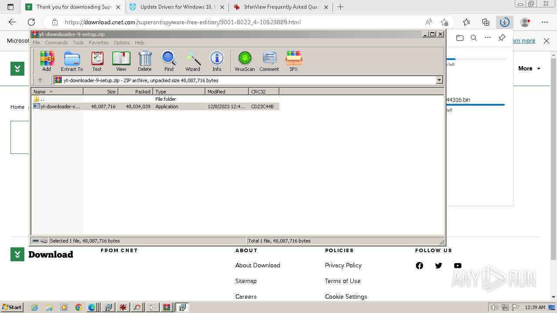The height and width of the screenshot is (313, 557).
Task: Open Edge collections icon
Action: point(486,22)
